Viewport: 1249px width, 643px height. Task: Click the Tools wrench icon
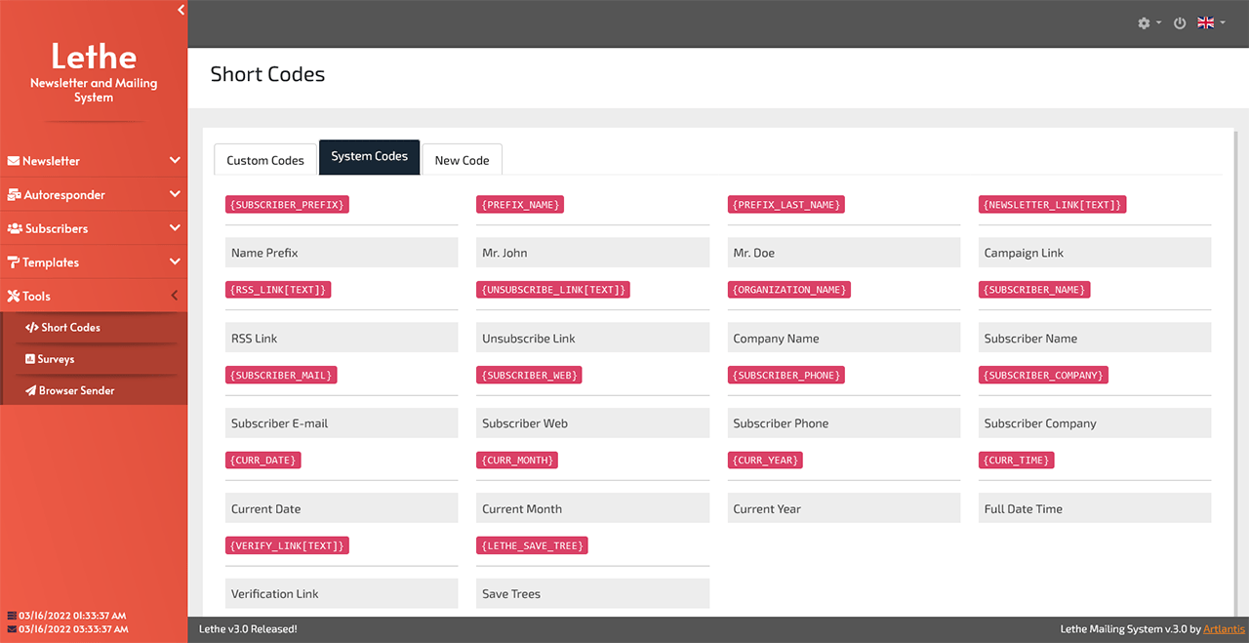pyautogui.click(x=14, y=296)
